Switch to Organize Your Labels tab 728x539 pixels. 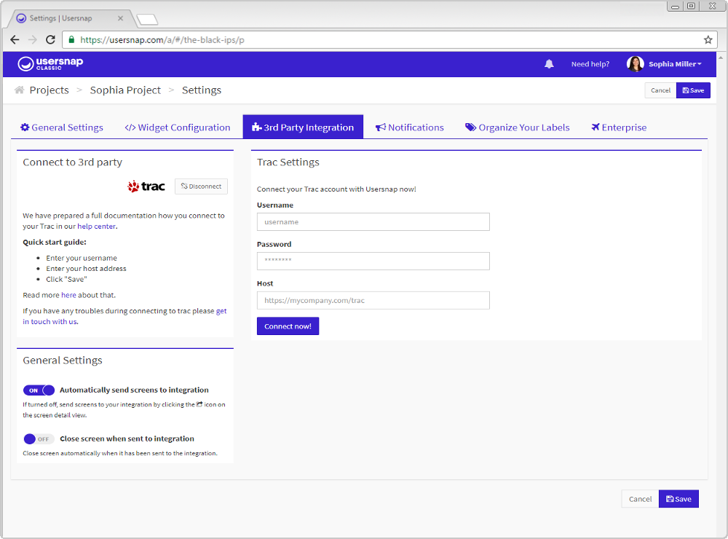[x=517, y=127]
